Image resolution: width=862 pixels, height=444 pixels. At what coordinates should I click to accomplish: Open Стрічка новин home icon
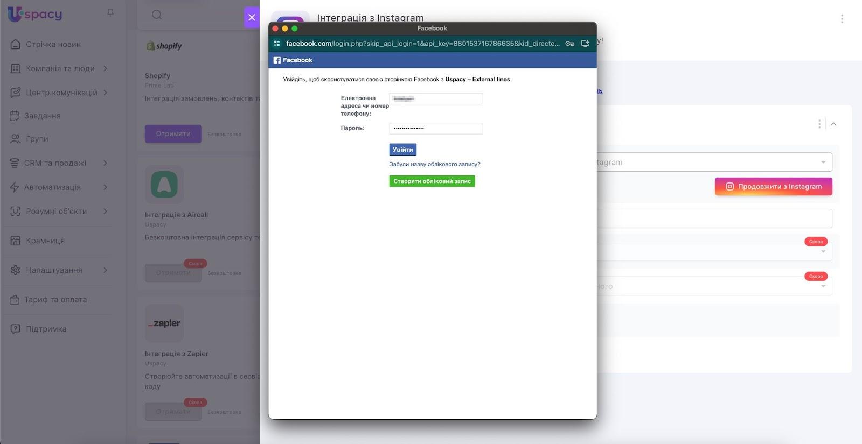point(15,44)
